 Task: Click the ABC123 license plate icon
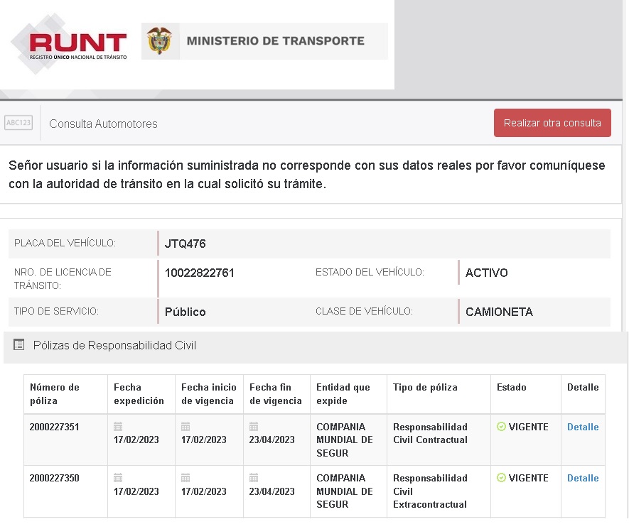pyautogui.click(x=18, y=123)
